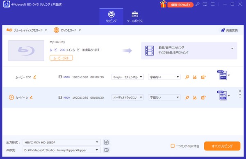
Task: Open 字幕ない subtitle dropdown for ムービー 0
Action: [164, 97]
